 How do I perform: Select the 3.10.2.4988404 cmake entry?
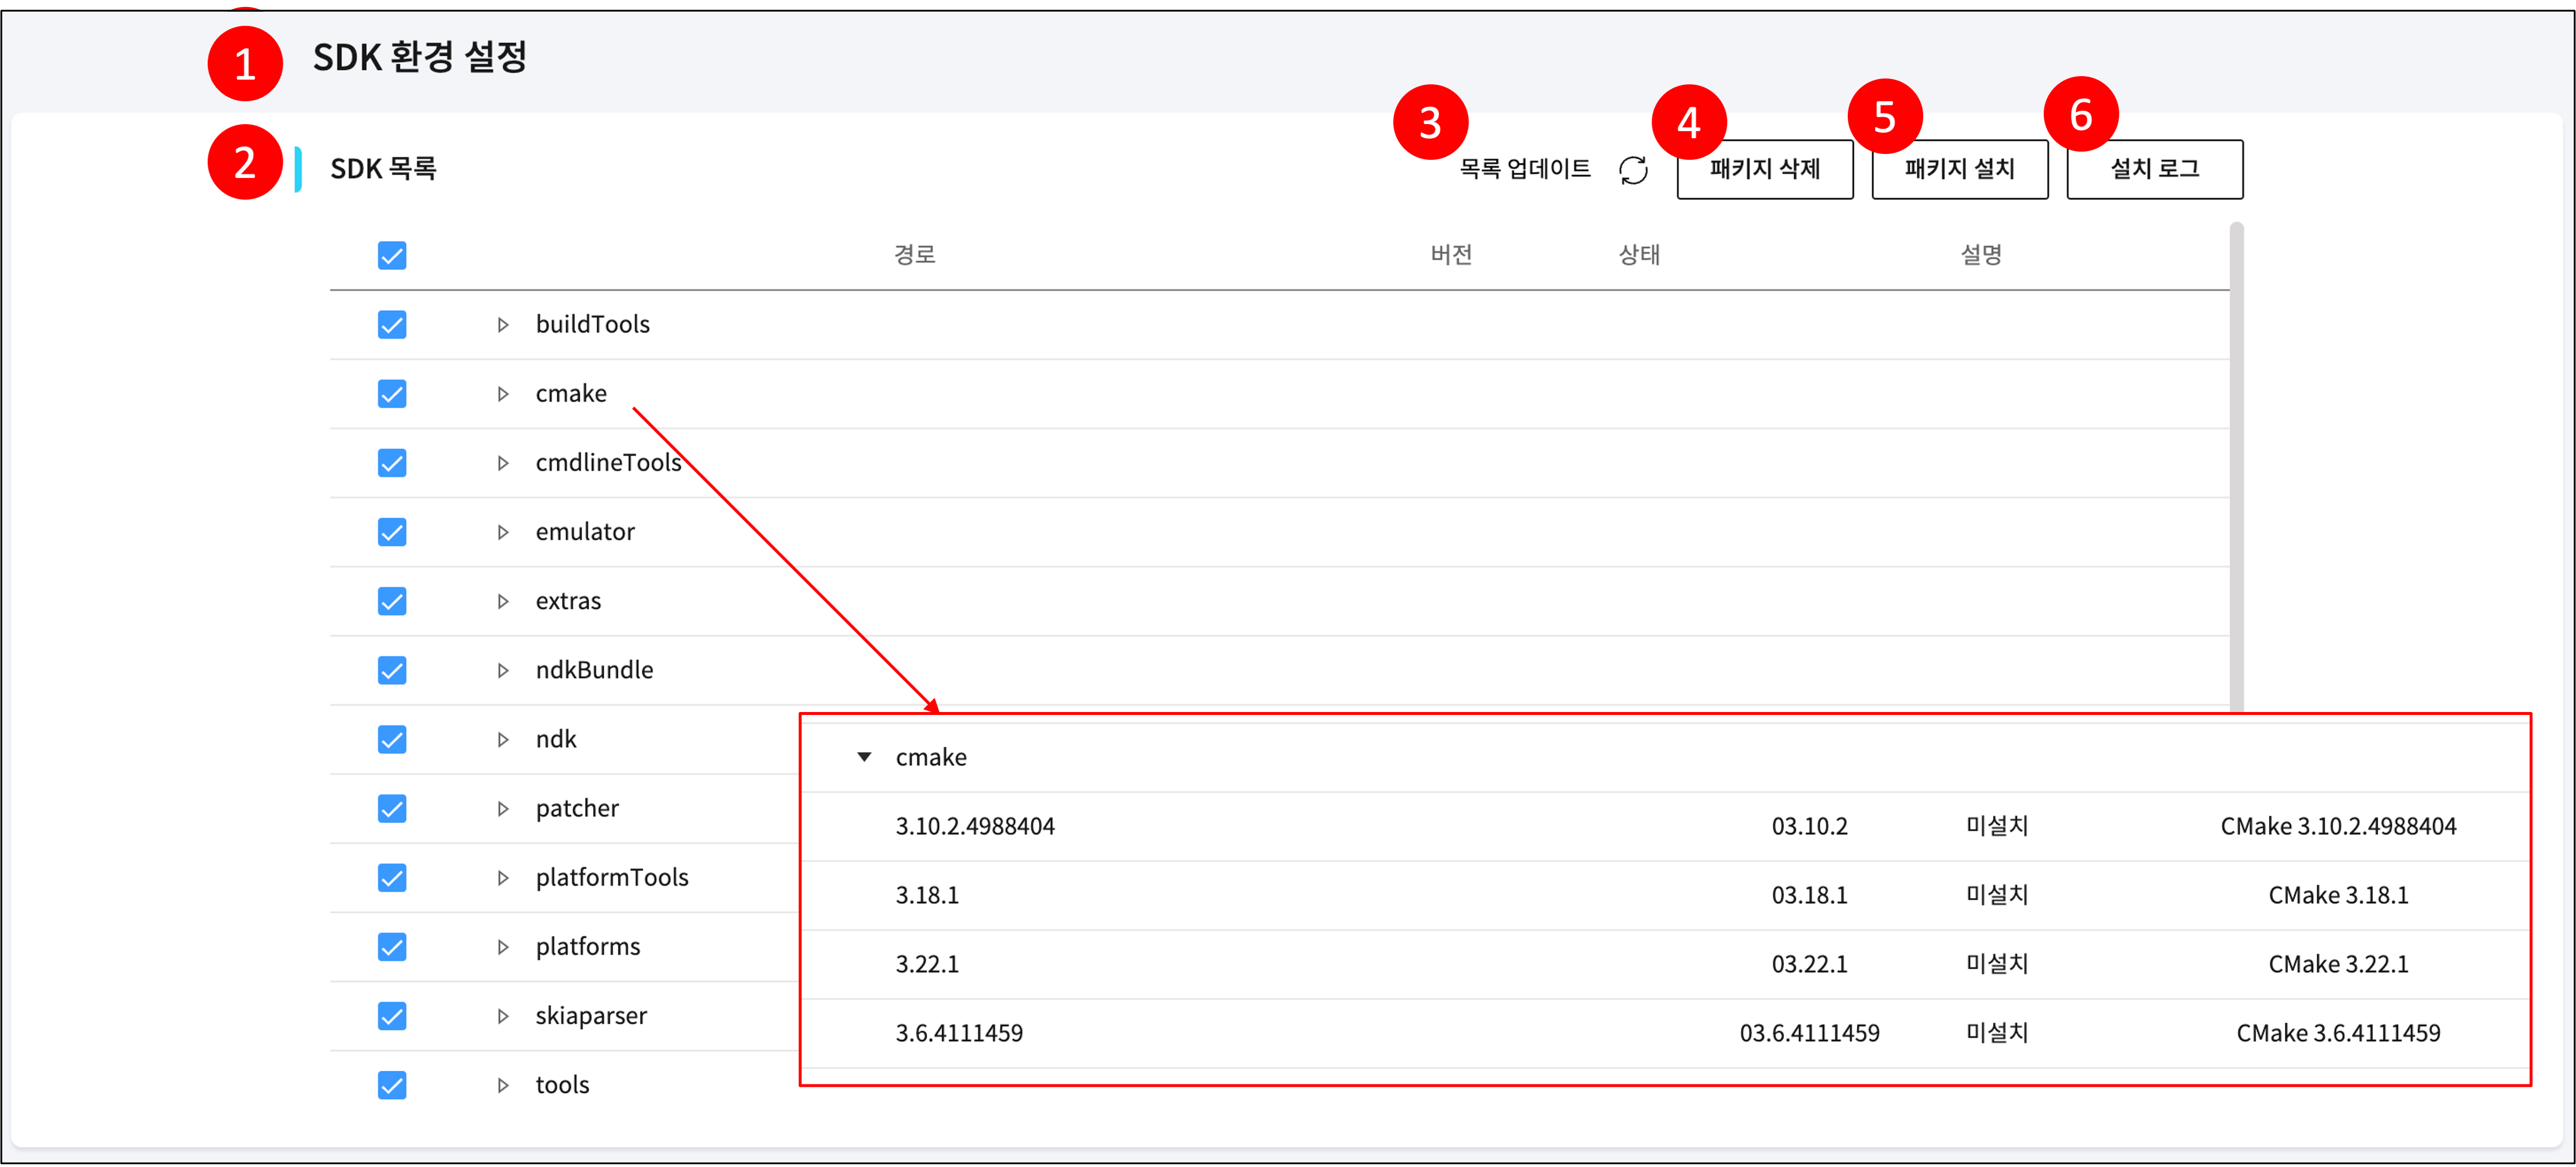[x=975, y=826]
